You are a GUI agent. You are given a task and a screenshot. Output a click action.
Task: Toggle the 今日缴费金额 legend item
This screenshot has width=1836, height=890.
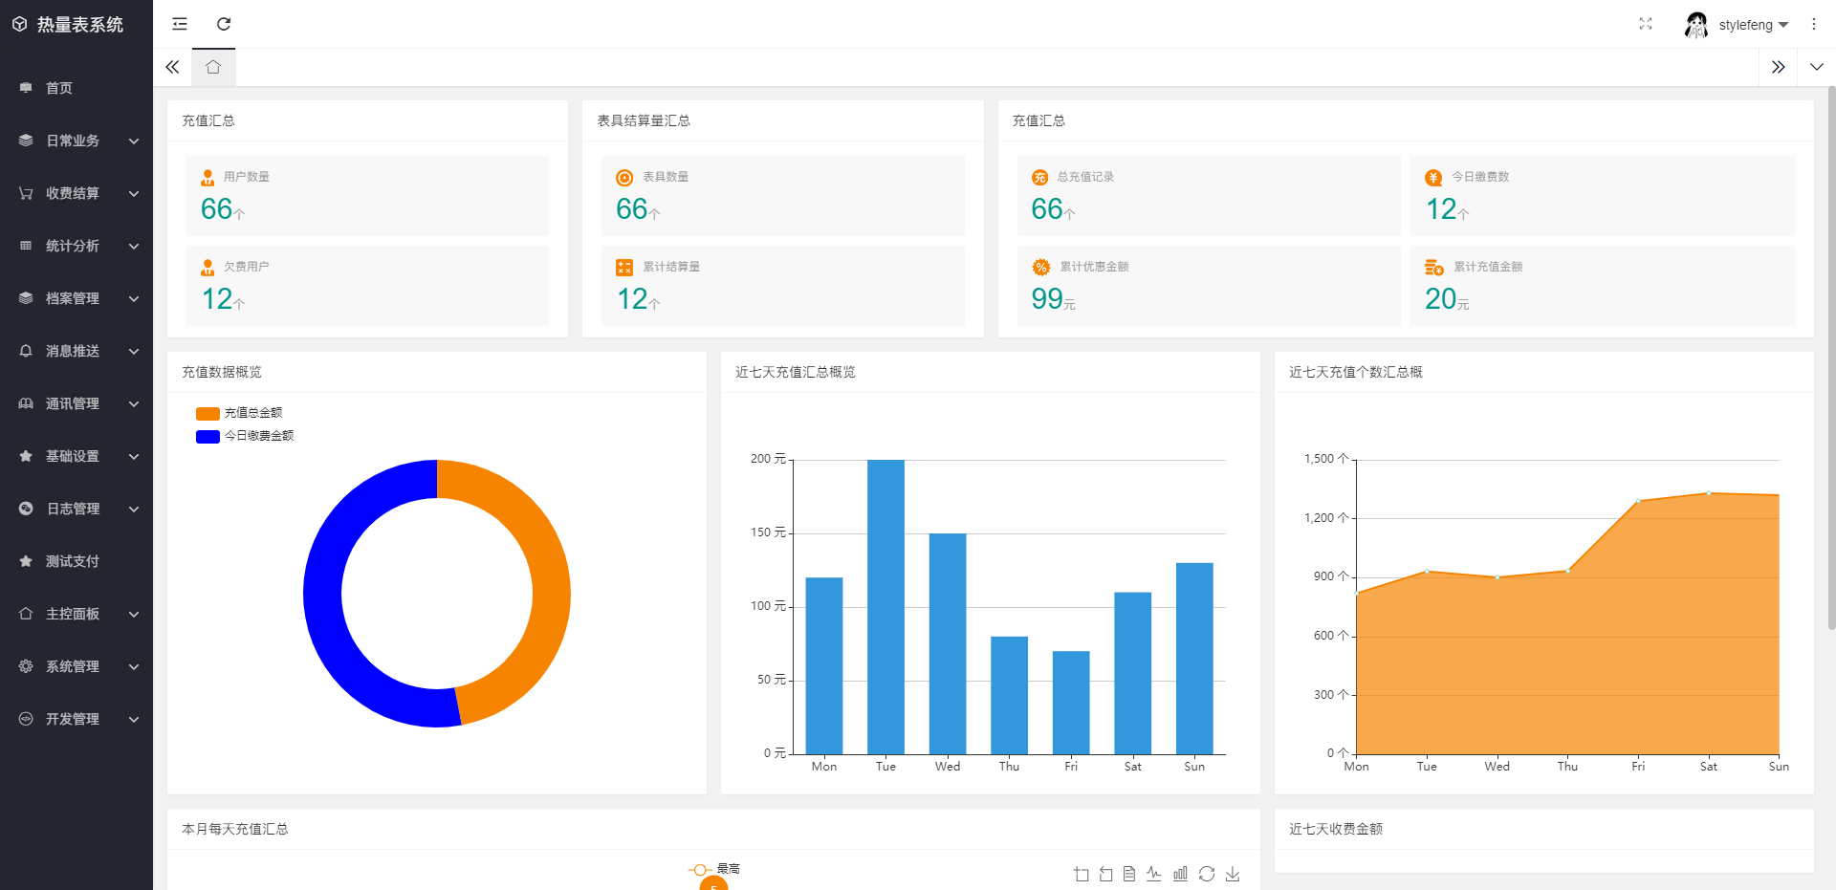[x=245, y=436]
